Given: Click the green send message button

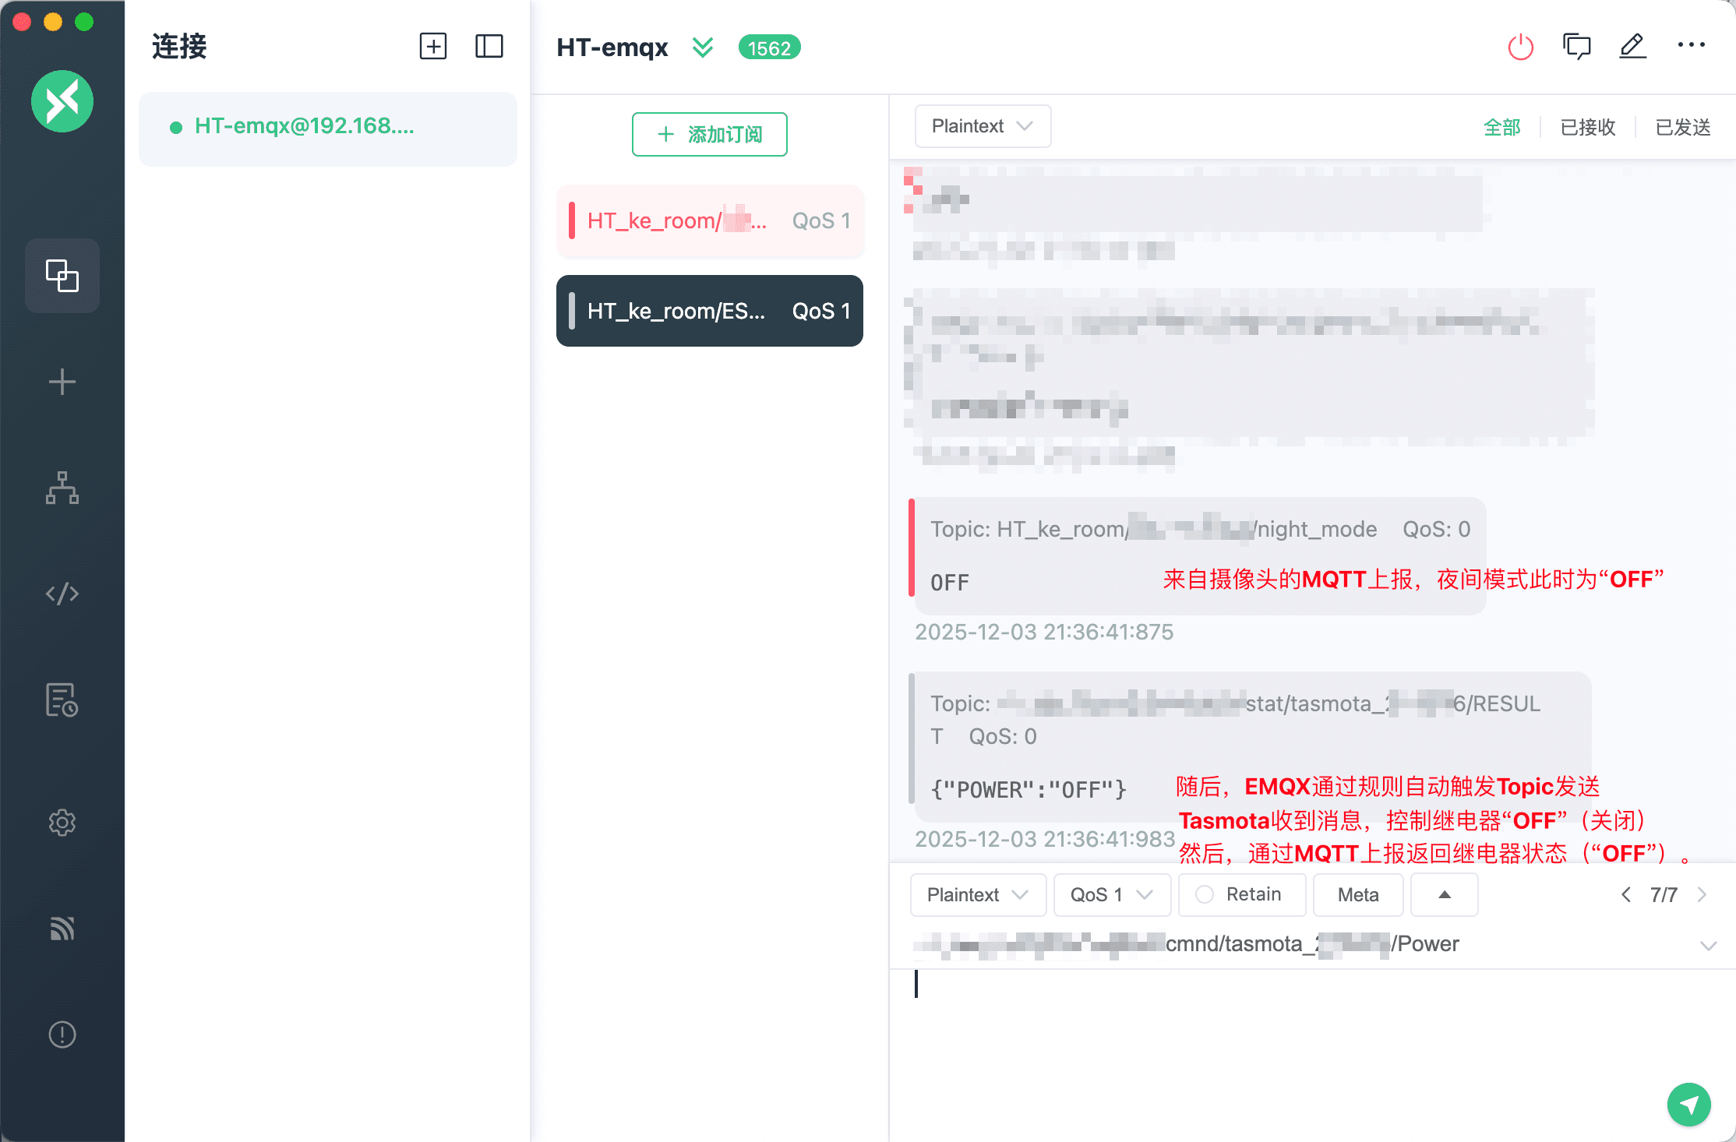Looking at the screenshot, I should pyautogui.click(x=1688, y=1104).
